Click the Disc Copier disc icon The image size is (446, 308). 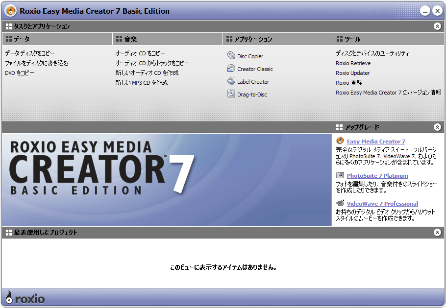pyautogui.click(x=231, y=55)
